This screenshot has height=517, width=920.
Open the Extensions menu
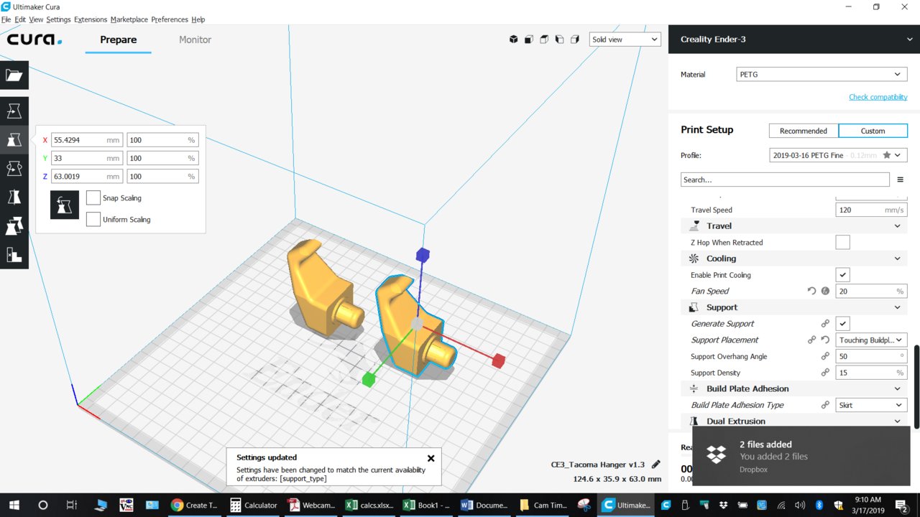(91, 19)
